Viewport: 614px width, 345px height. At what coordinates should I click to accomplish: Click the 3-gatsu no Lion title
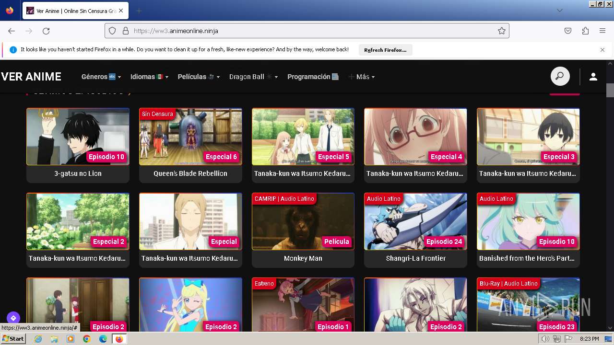[78, 173]
